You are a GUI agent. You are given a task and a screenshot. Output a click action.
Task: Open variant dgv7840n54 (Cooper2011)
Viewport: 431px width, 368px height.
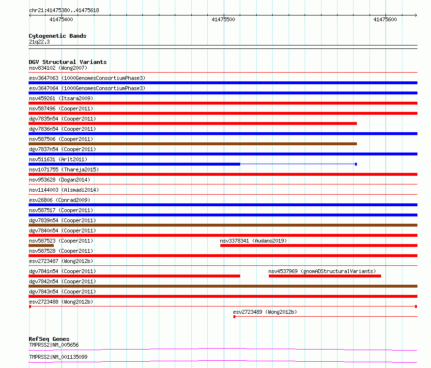tap(62, 230)
